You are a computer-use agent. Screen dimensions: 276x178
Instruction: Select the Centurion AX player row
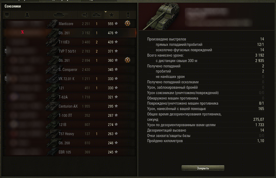69,106
